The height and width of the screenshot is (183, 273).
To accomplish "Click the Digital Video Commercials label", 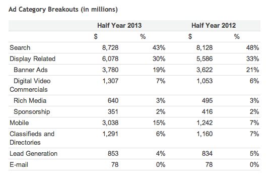I will point(30,85).
